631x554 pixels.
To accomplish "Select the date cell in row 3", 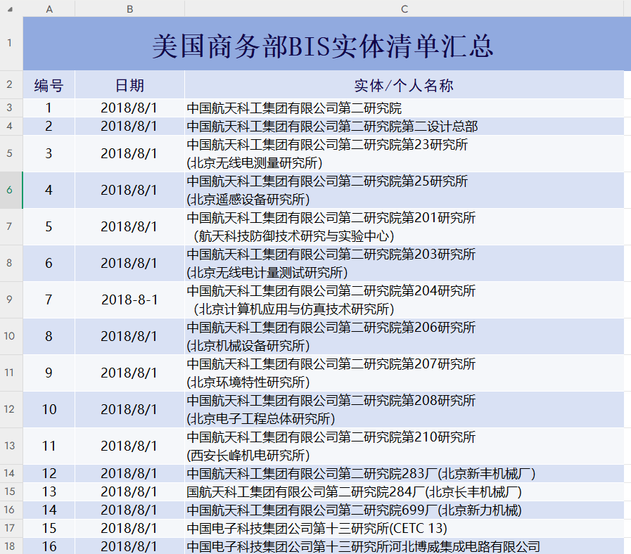I will pos(129,108).
